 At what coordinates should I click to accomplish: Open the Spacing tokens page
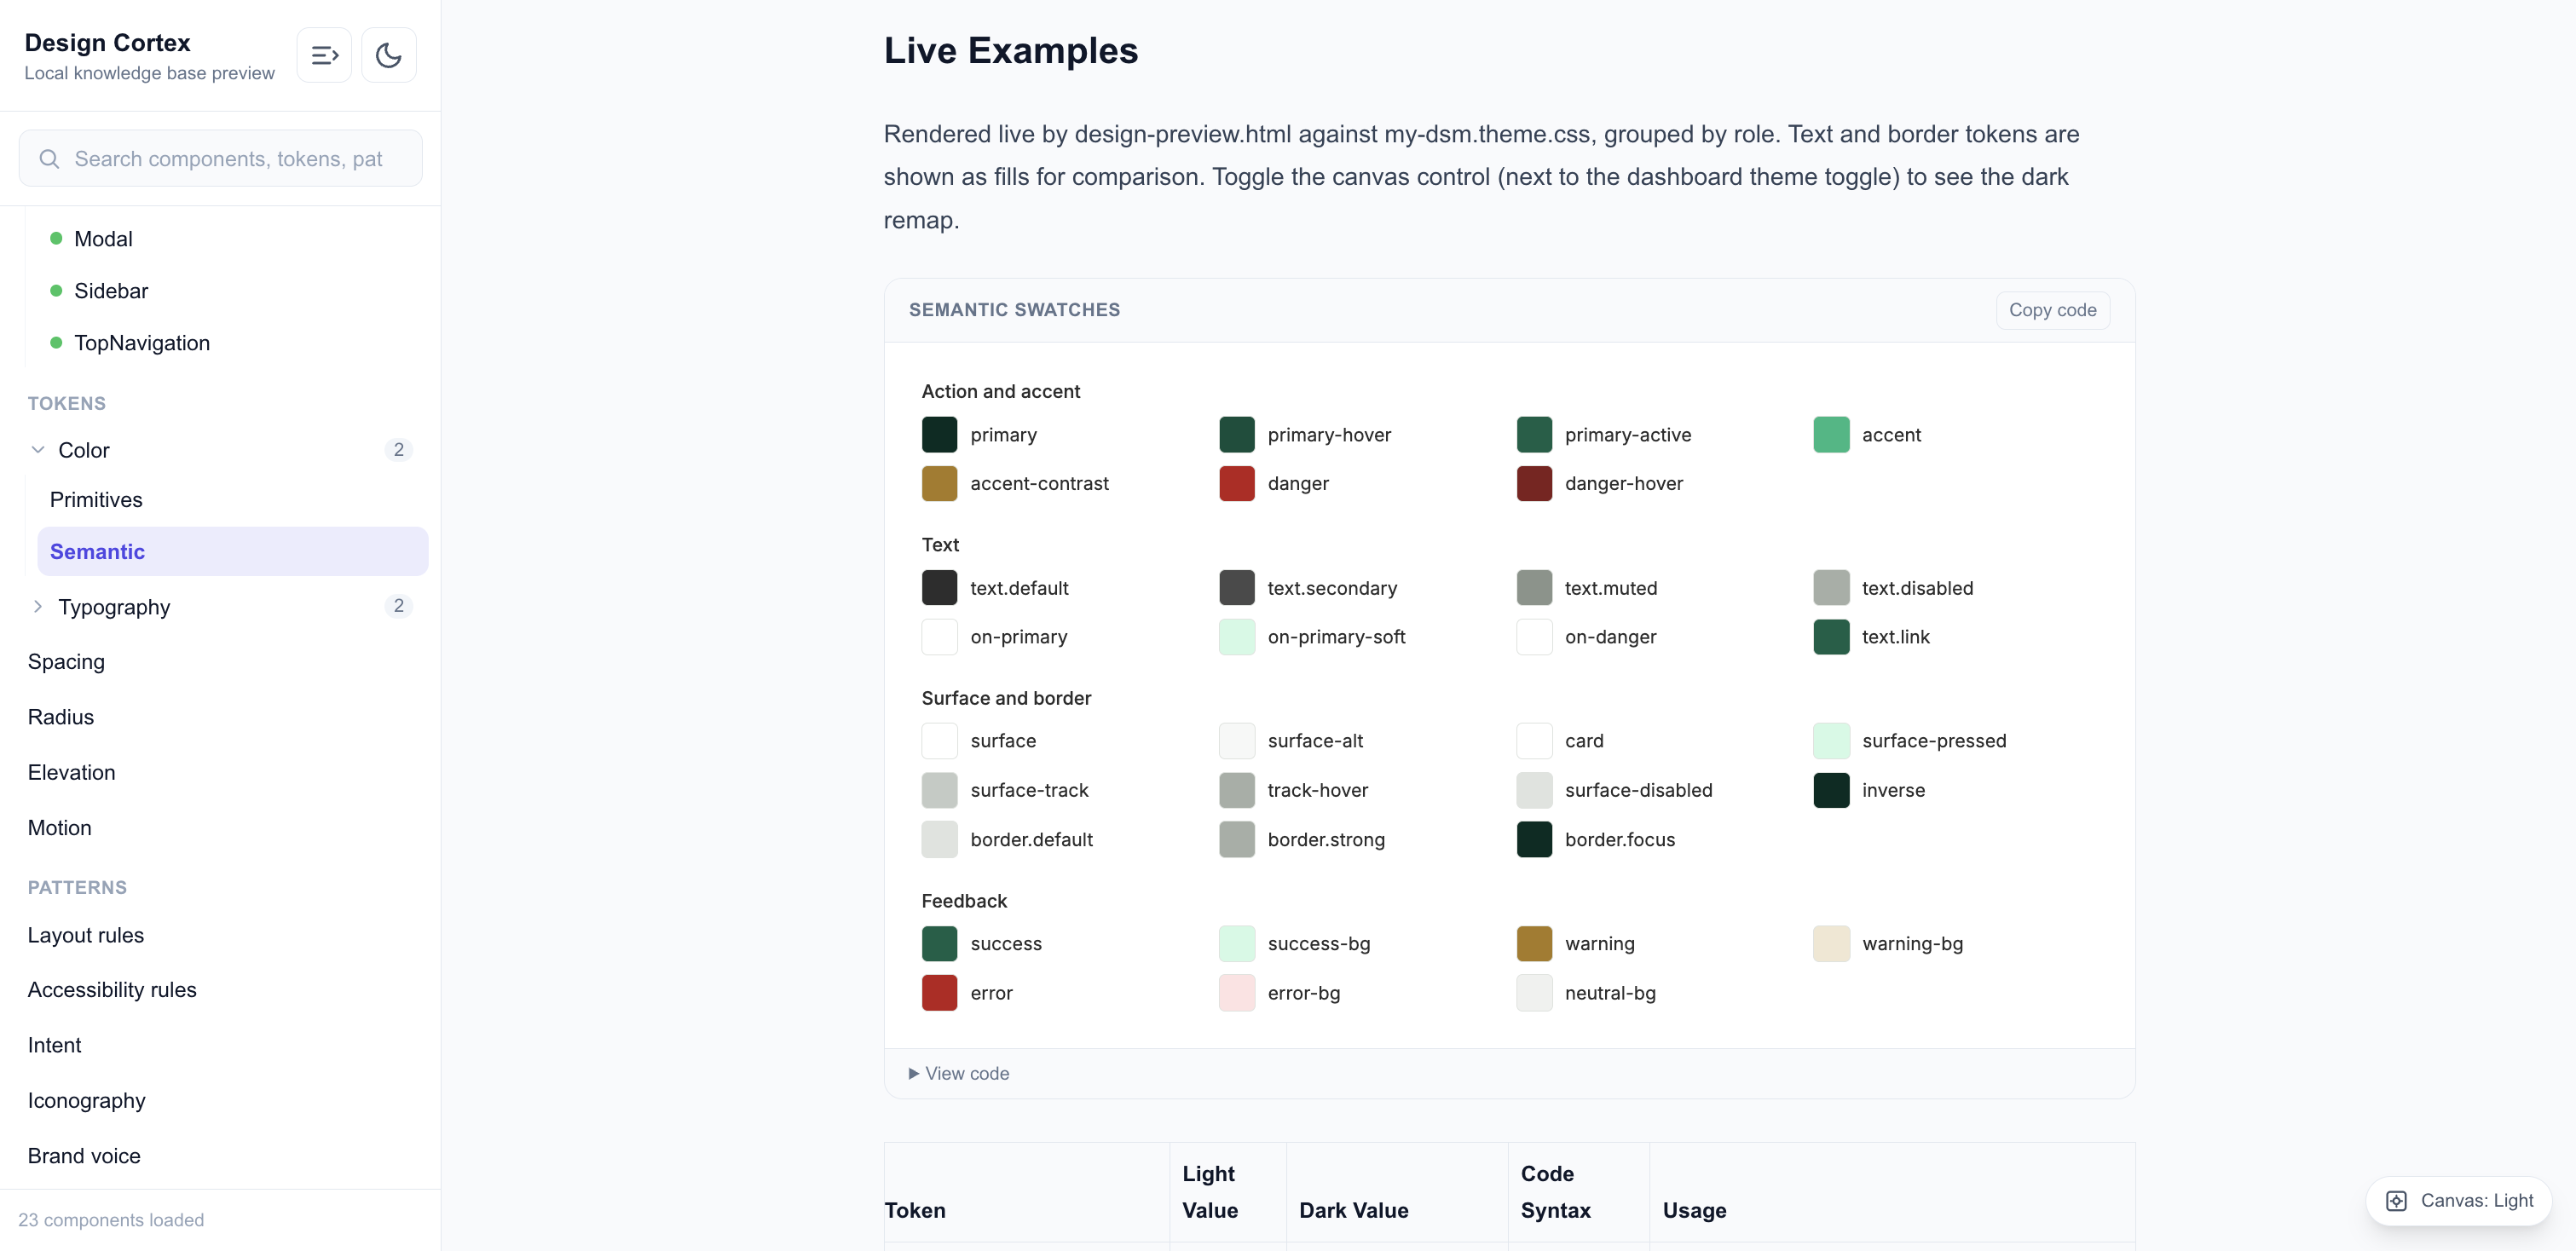(x=66, y=662)
